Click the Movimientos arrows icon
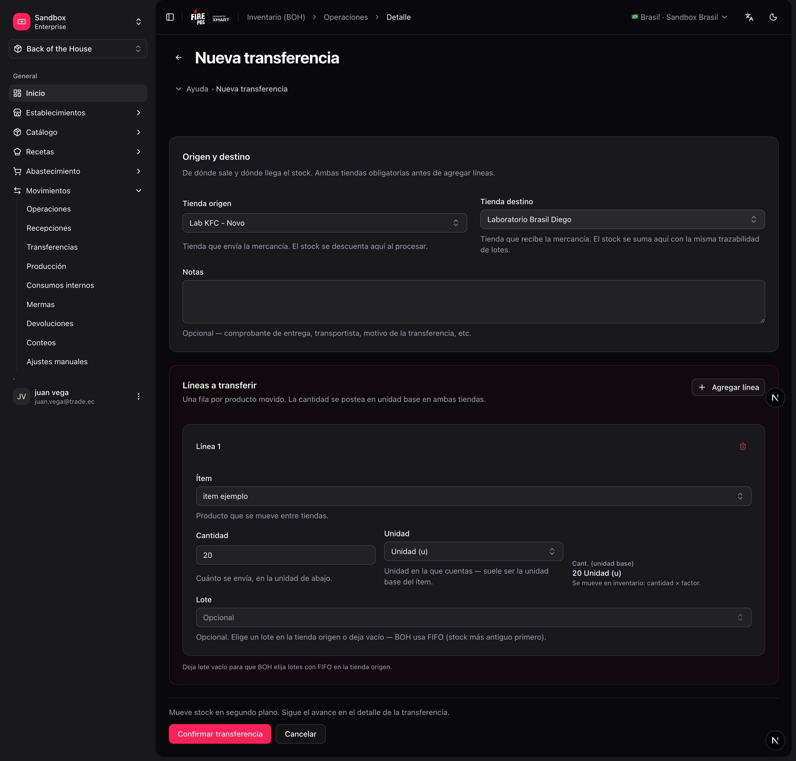The width and height of the screenshot is (796, 761). [x=17, y=191]
